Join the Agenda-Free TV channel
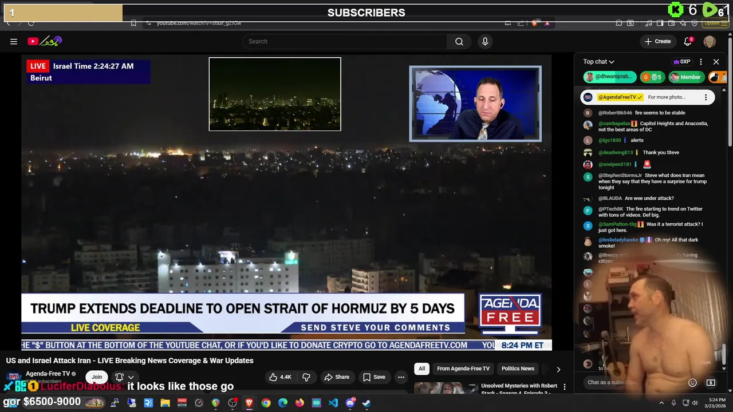 point(97,377)
